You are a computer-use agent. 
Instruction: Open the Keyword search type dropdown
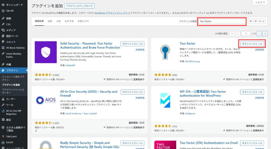(257, 21)
